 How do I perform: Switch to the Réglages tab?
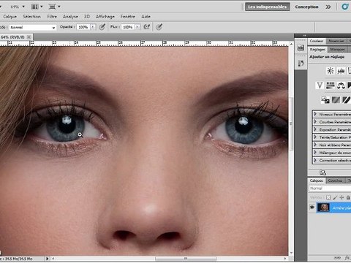pyautogui.click(x=317, y=49)
